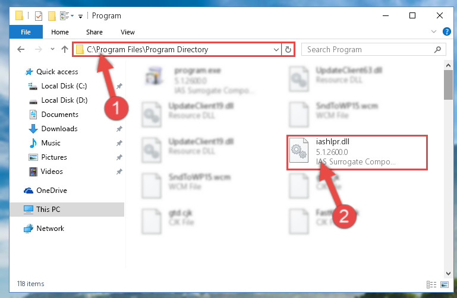This screenshot has width=457, height=298.
Task: Switch to details view in status bar
Action: 431,284
